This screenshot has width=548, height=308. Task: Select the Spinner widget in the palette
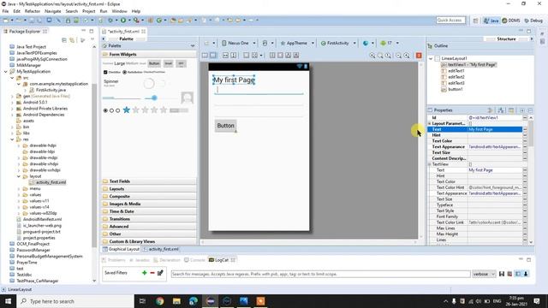(111, 83)
